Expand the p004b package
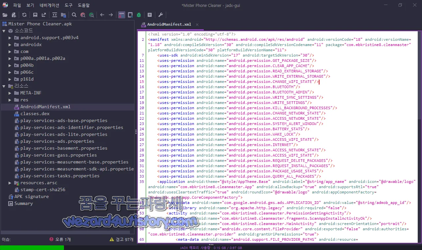422x250 pixels. [x=10, y=65]
